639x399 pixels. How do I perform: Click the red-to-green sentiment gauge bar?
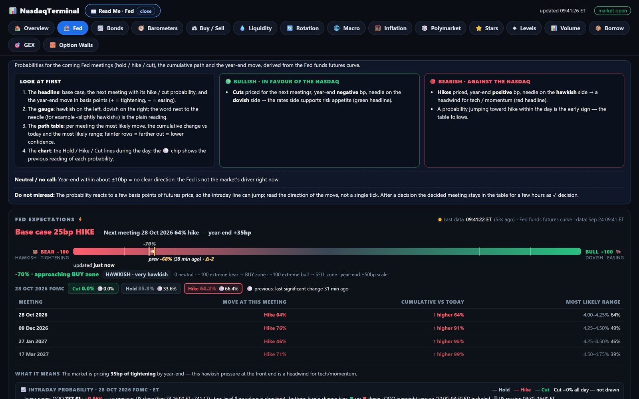327,251
